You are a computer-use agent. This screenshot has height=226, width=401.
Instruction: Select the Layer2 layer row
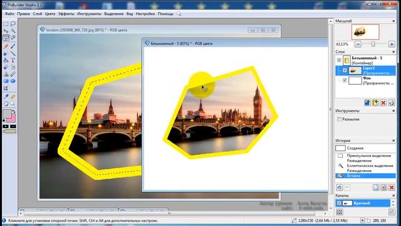365,70
